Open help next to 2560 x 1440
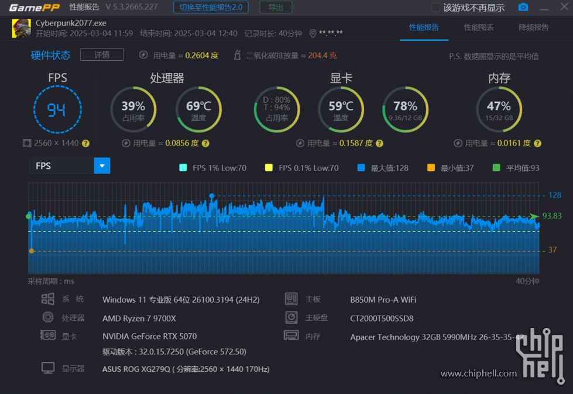 coord(85,143)
